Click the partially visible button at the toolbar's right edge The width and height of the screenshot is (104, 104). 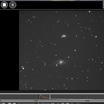pyautogui.click(x=103, y=5)
